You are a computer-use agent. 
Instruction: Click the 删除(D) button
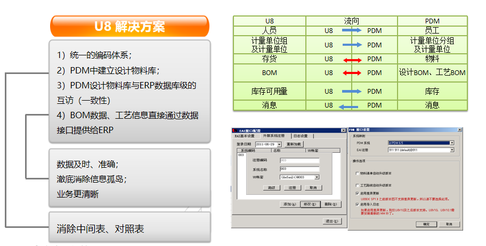(x=331, y=204)
